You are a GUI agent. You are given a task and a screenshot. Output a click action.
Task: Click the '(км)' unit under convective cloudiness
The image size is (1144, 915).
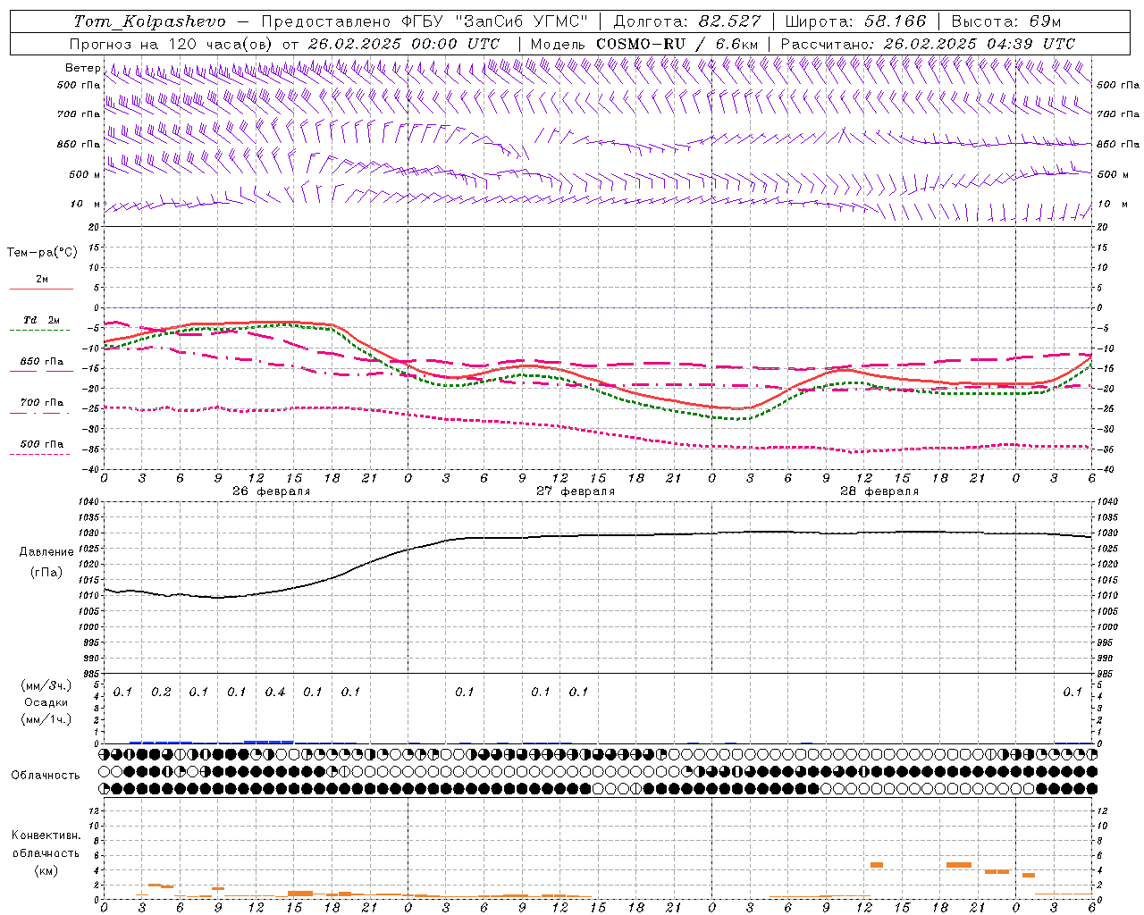coord(46,871)
